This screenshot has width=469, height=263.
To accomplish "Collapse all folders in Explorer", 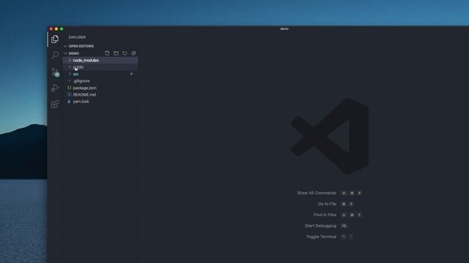I will [133, 53].
